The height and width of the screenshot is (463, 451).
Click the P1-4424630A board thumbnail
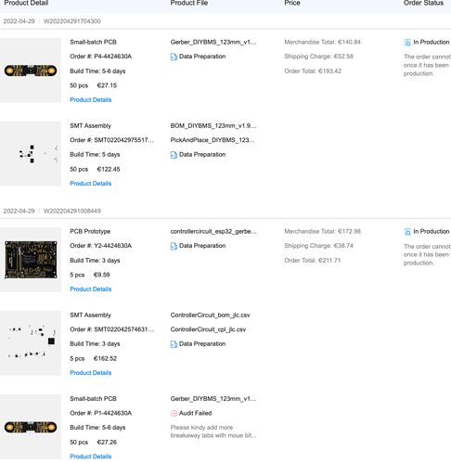(x=31, y=427)
